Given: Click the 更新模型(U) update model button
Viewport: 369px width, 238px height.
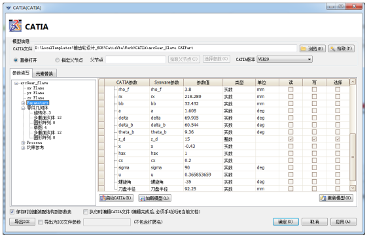Looking at the screenshot, I should tap(336, 198).
